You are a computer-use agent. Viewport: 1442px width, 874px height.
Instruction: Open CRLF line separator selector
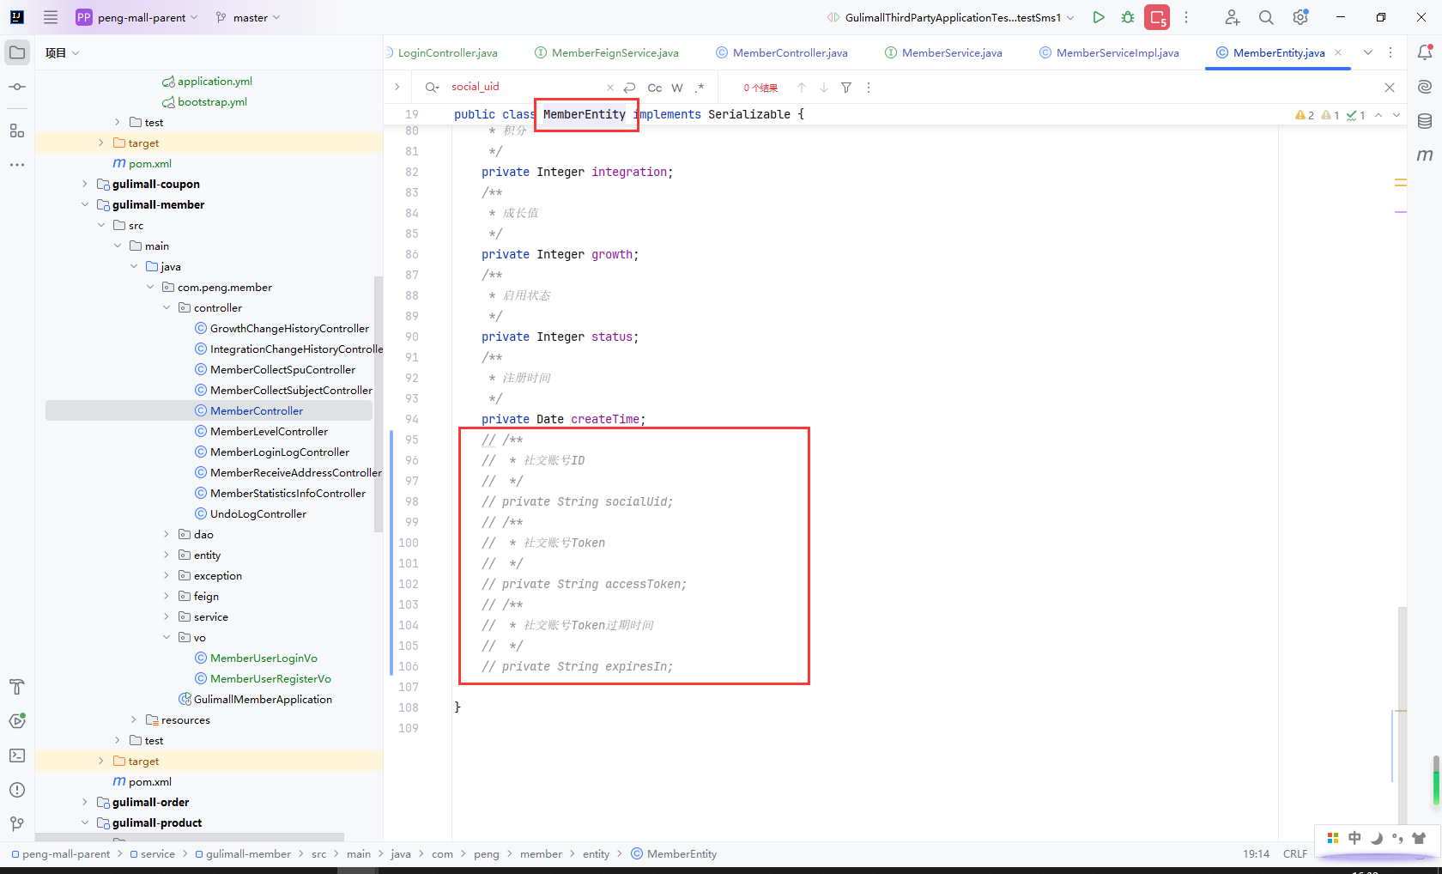click(1295, 853)
